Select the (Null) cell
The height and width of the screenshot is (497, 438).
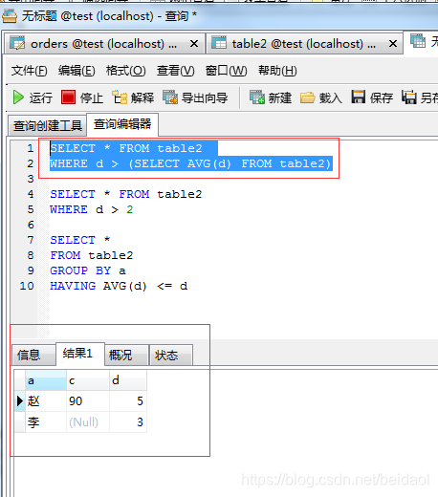point(88,422)
